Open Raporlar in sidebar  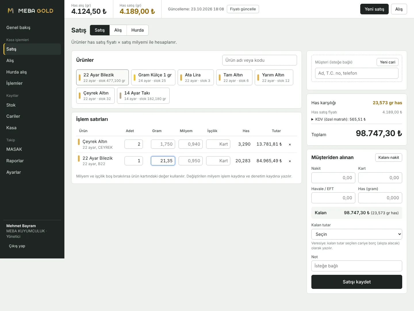[32, 161]
